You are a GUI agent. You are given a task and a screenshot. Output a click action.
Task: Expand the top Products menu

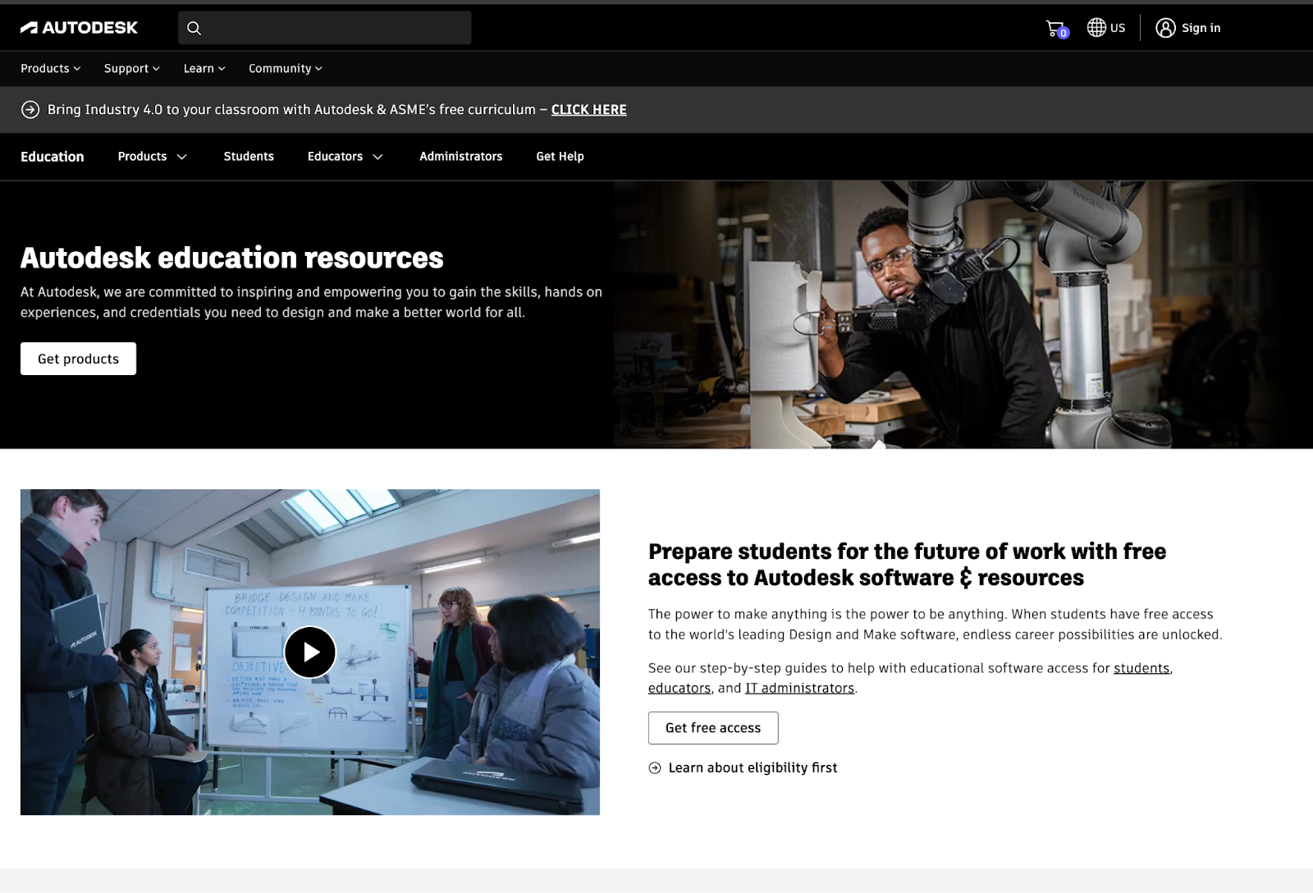pyautogui.click(x=50, y=69)
